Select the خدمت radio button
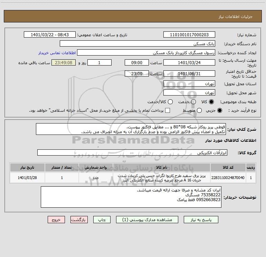Screen dimensions: 266x257 pyautogui.click(x=193, y=102)
